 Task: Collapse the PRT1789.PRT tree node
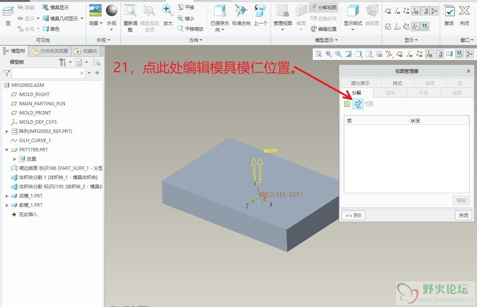coord(7,150)
